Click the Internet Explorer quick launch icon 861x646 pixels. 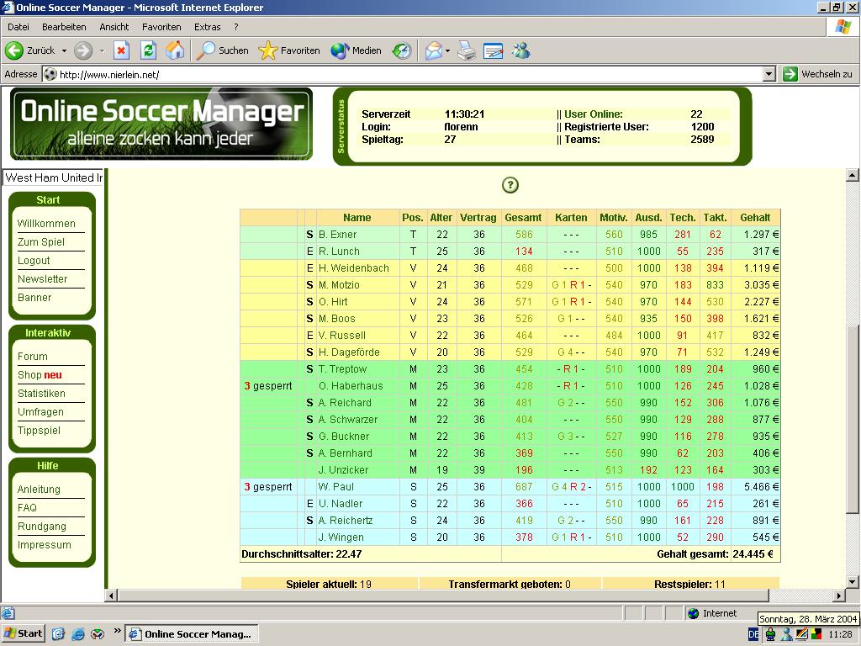[78, 634]
